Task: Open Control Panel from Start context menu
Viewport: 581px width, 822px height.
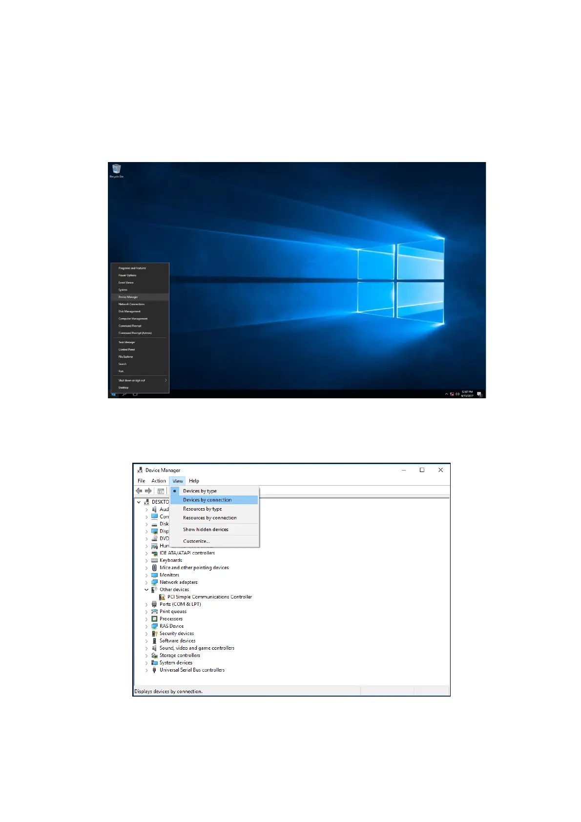Action: pos(140,349)
